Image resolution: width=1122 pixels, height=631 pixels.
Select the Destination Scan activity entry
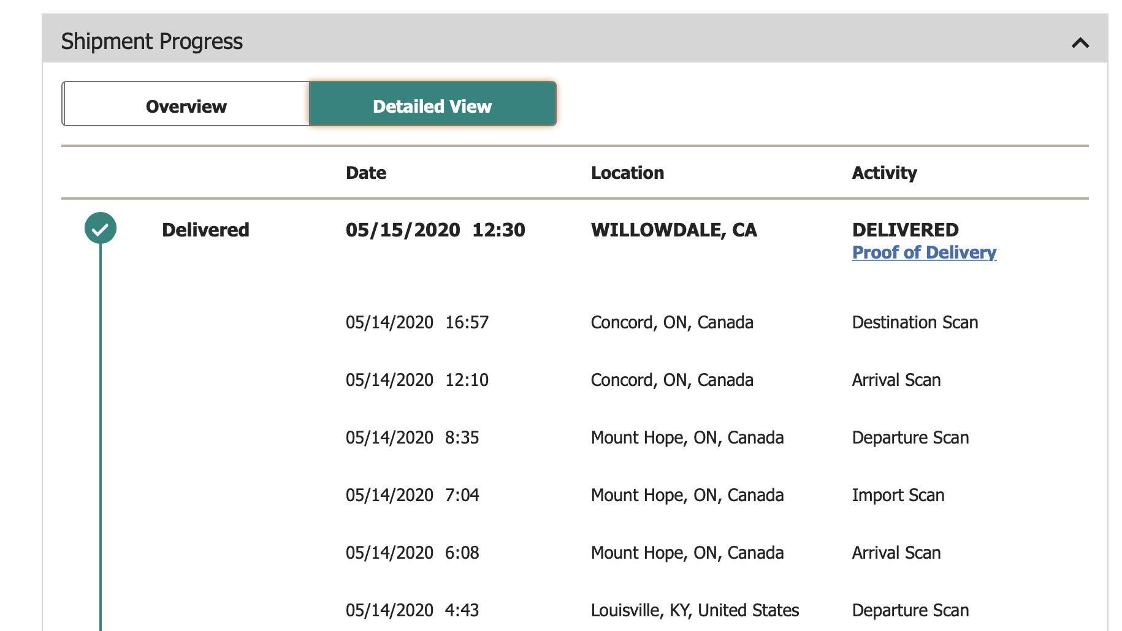pyautogui.click(x=915, y=322)
